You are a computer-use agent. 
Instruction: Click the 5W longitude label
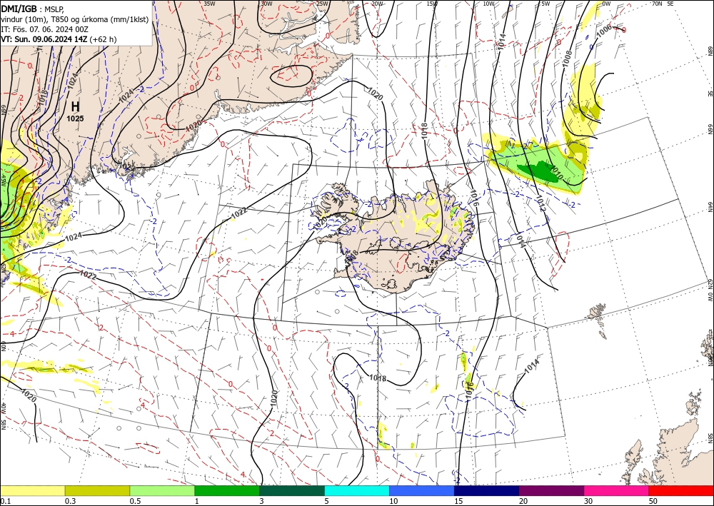(545, 4)
